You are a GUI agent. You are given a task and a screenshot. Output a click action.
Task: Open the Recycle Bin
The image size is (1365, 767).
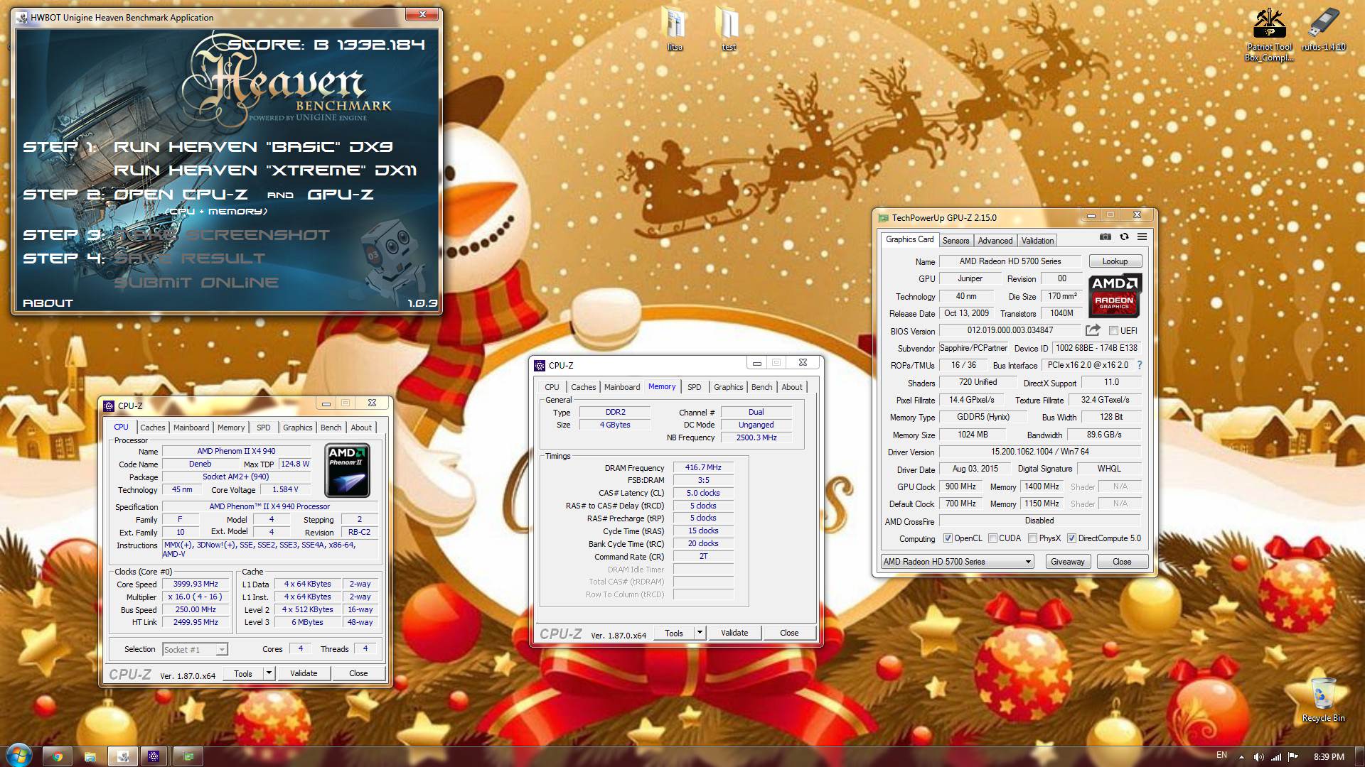(1323, 700)
